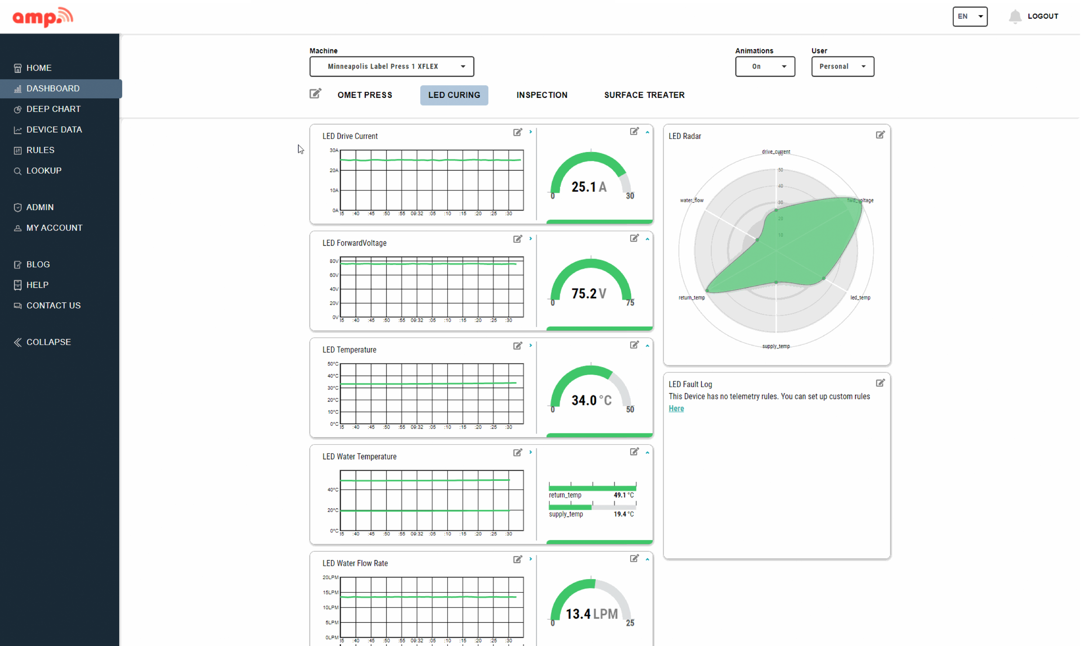
Task: Click edit icon on LED Temperature chart
Action: [x=517, y=346]
